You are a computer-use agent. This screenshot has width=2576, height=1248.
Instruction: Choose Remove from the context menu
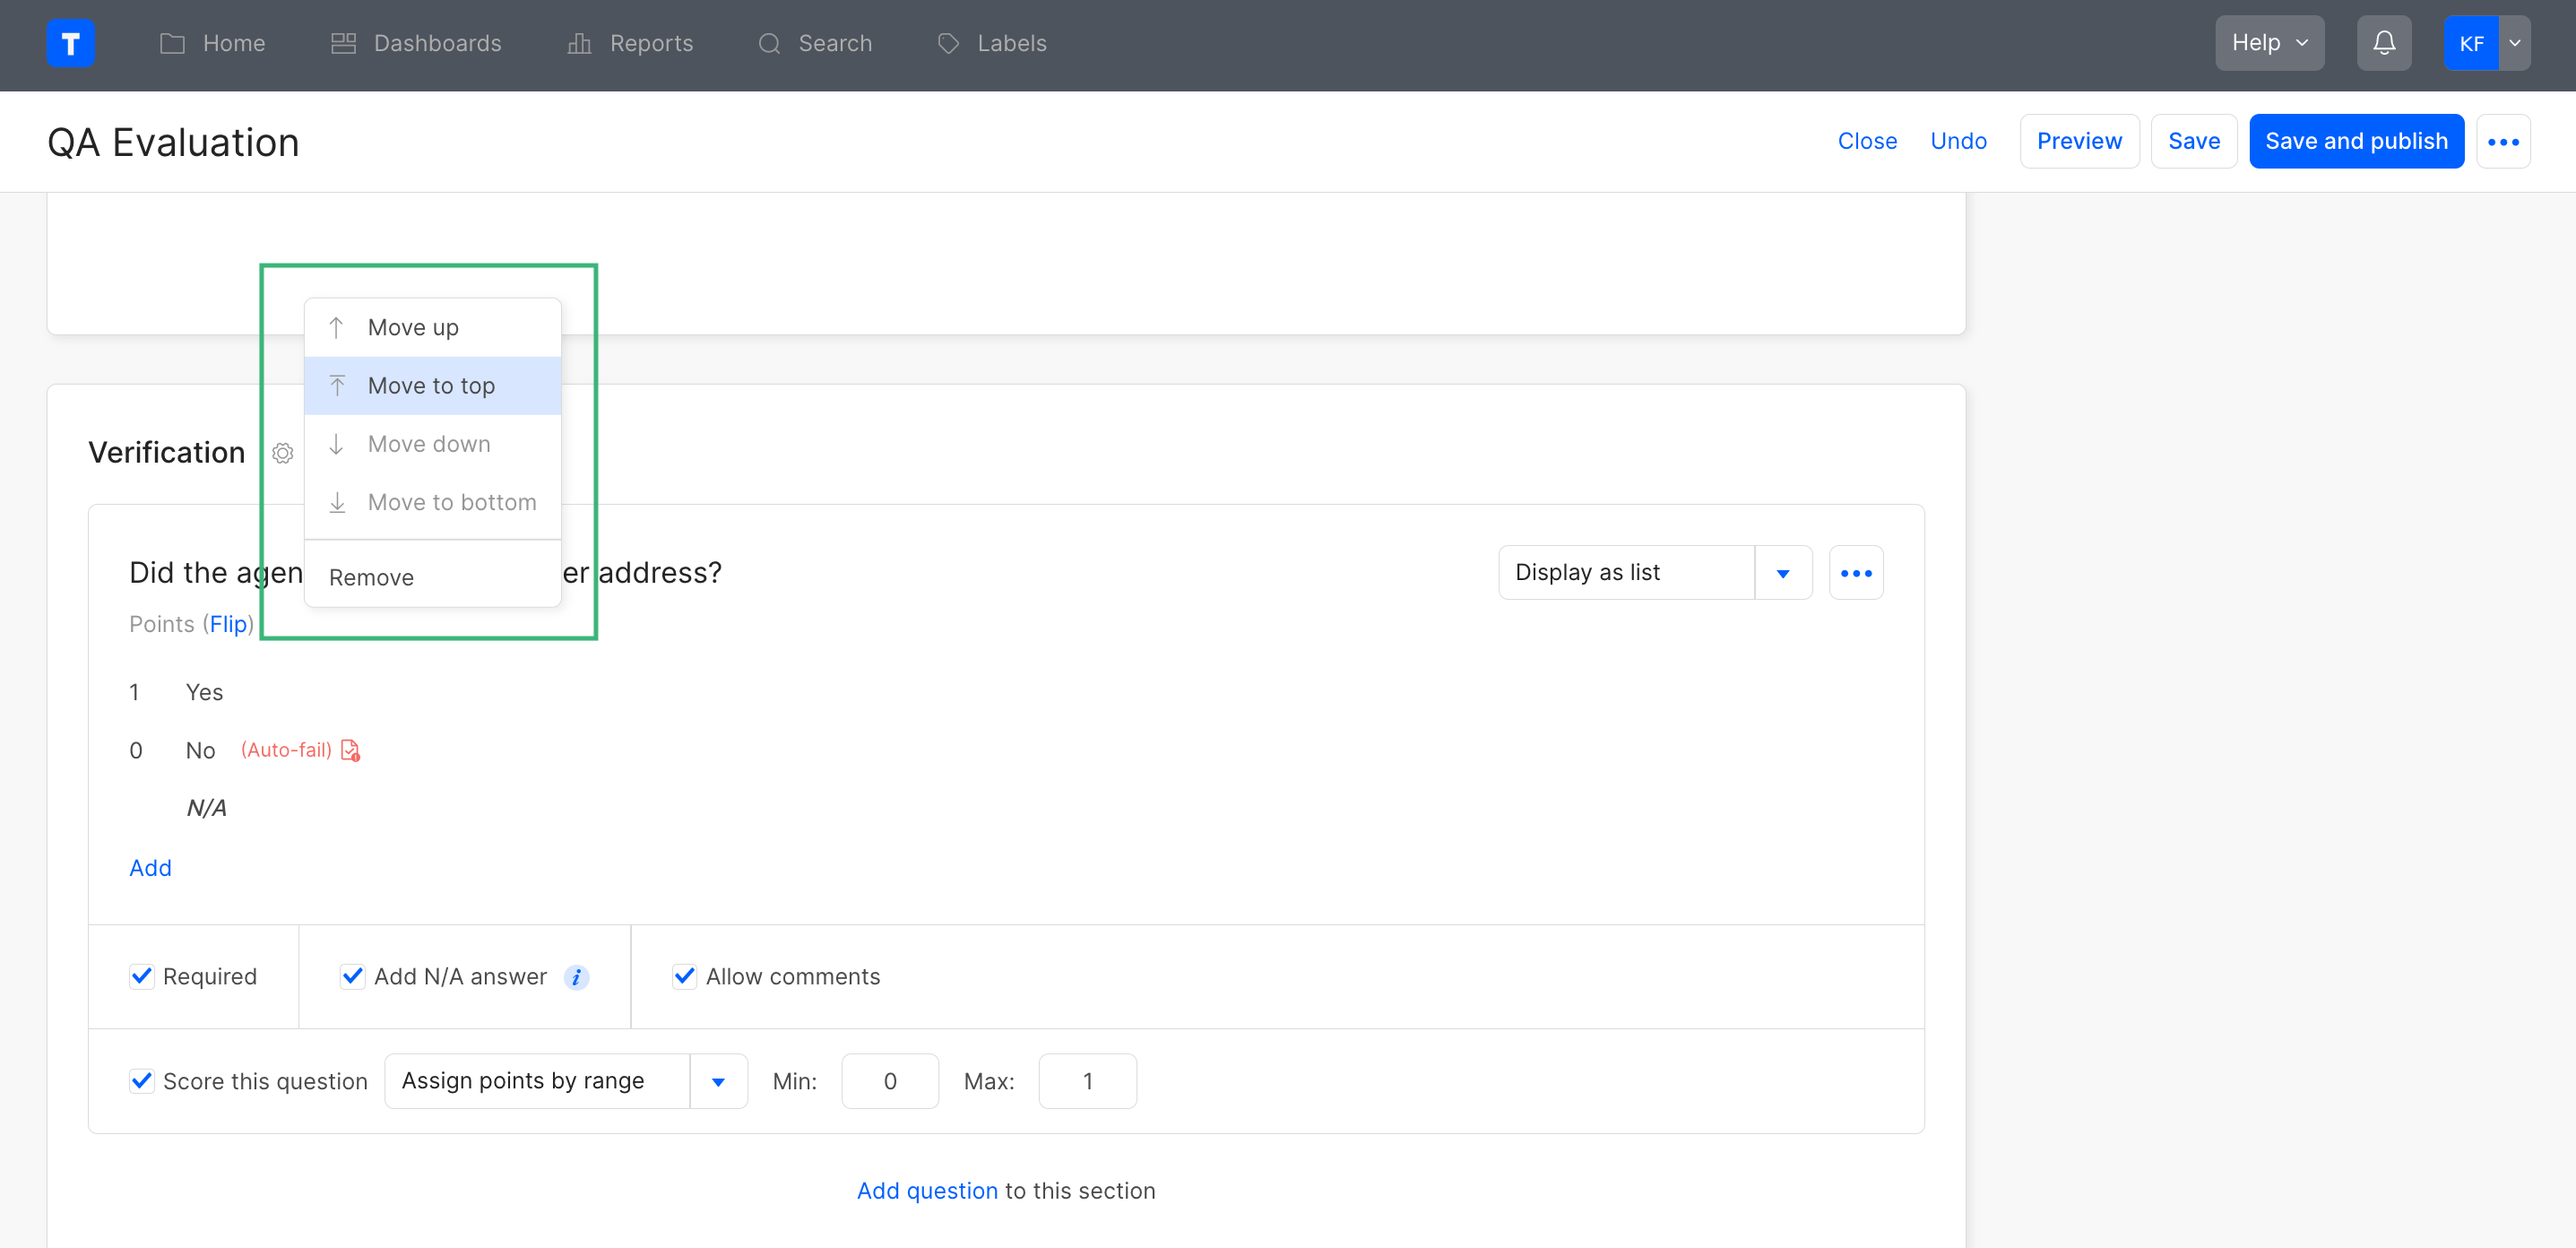[x=371, y=577]
